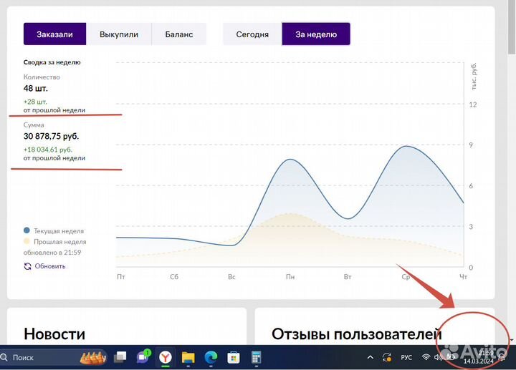The image size is (516, 370).
Task: Open the Calculator app in taskbar
Action: tap(255, 356)
